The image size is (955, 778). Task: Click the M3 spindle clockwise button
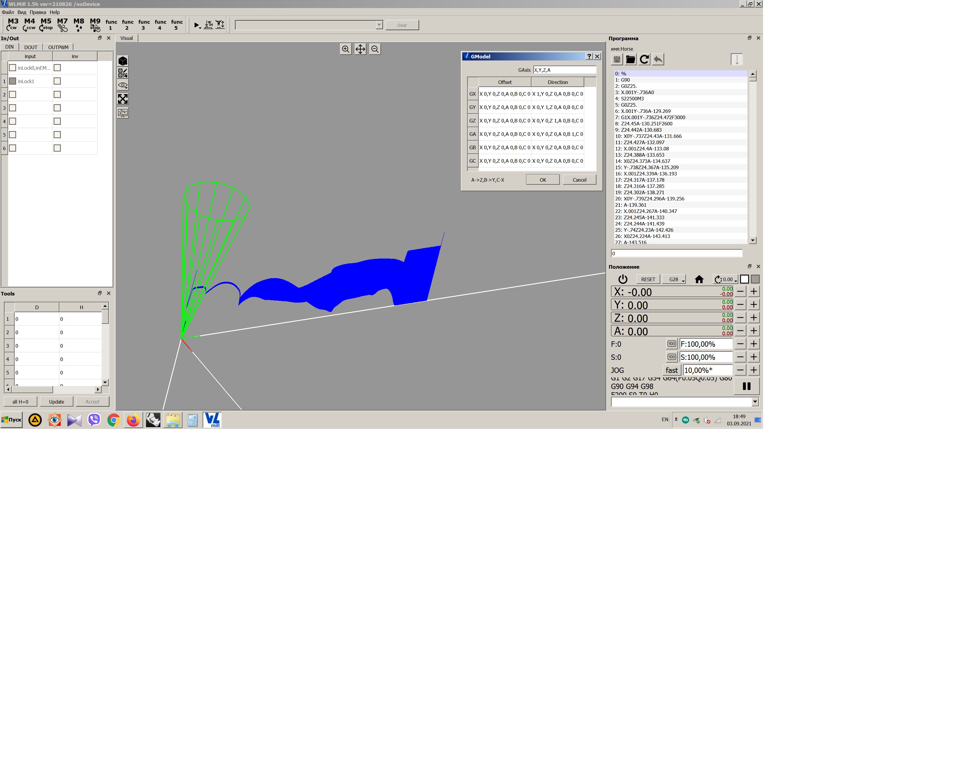[x=13, y=24]
